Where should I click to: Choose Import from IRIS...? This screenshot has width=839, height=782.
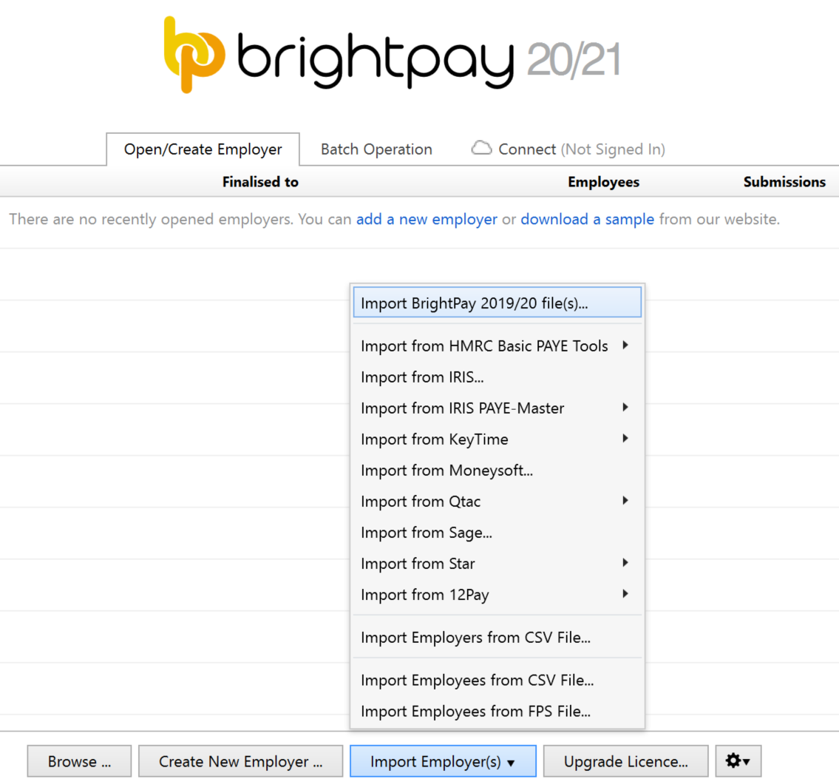point(497,377)
